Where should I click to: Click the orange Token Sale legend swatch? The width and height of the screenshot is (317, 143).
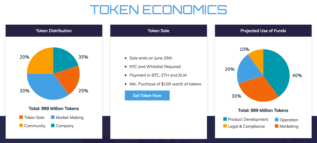click(21, 117)
